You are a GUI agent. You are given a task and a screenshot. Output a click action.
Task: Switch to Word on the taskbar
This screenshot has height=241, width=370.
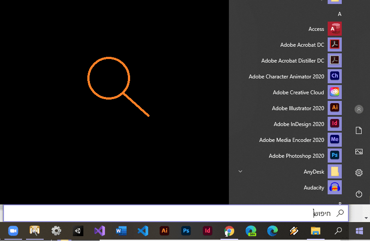pos(121,231)
